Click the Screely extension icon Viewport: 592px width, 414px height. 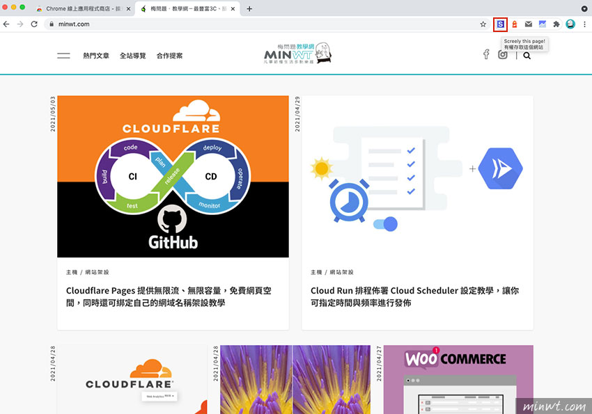[500, 24]
